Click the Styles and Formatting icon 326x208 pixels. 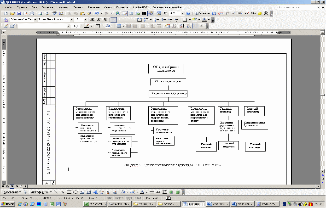pyautogui.click(x=6, y=20)
